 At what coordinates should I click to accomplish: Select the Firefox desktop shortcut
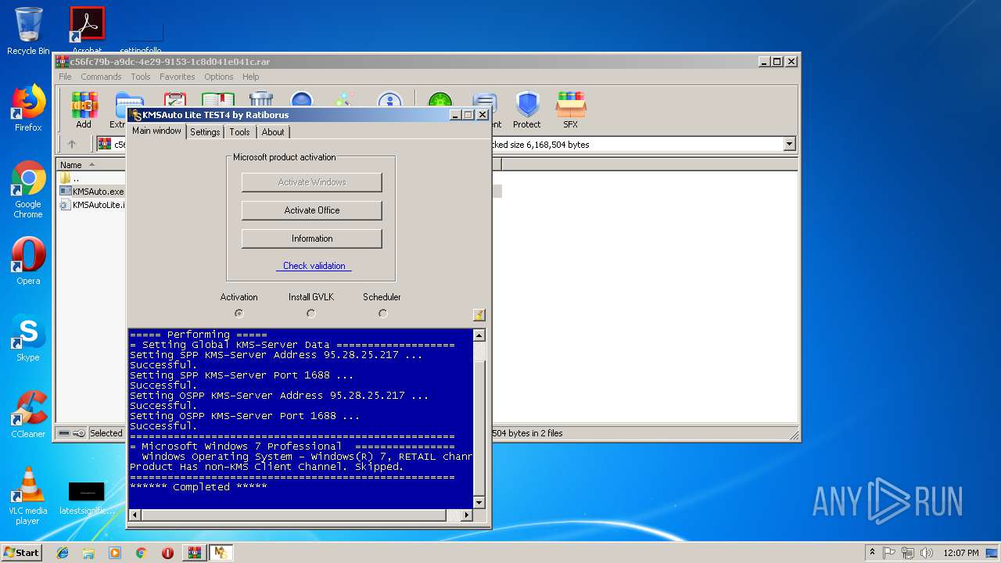(x=28, y=109)
